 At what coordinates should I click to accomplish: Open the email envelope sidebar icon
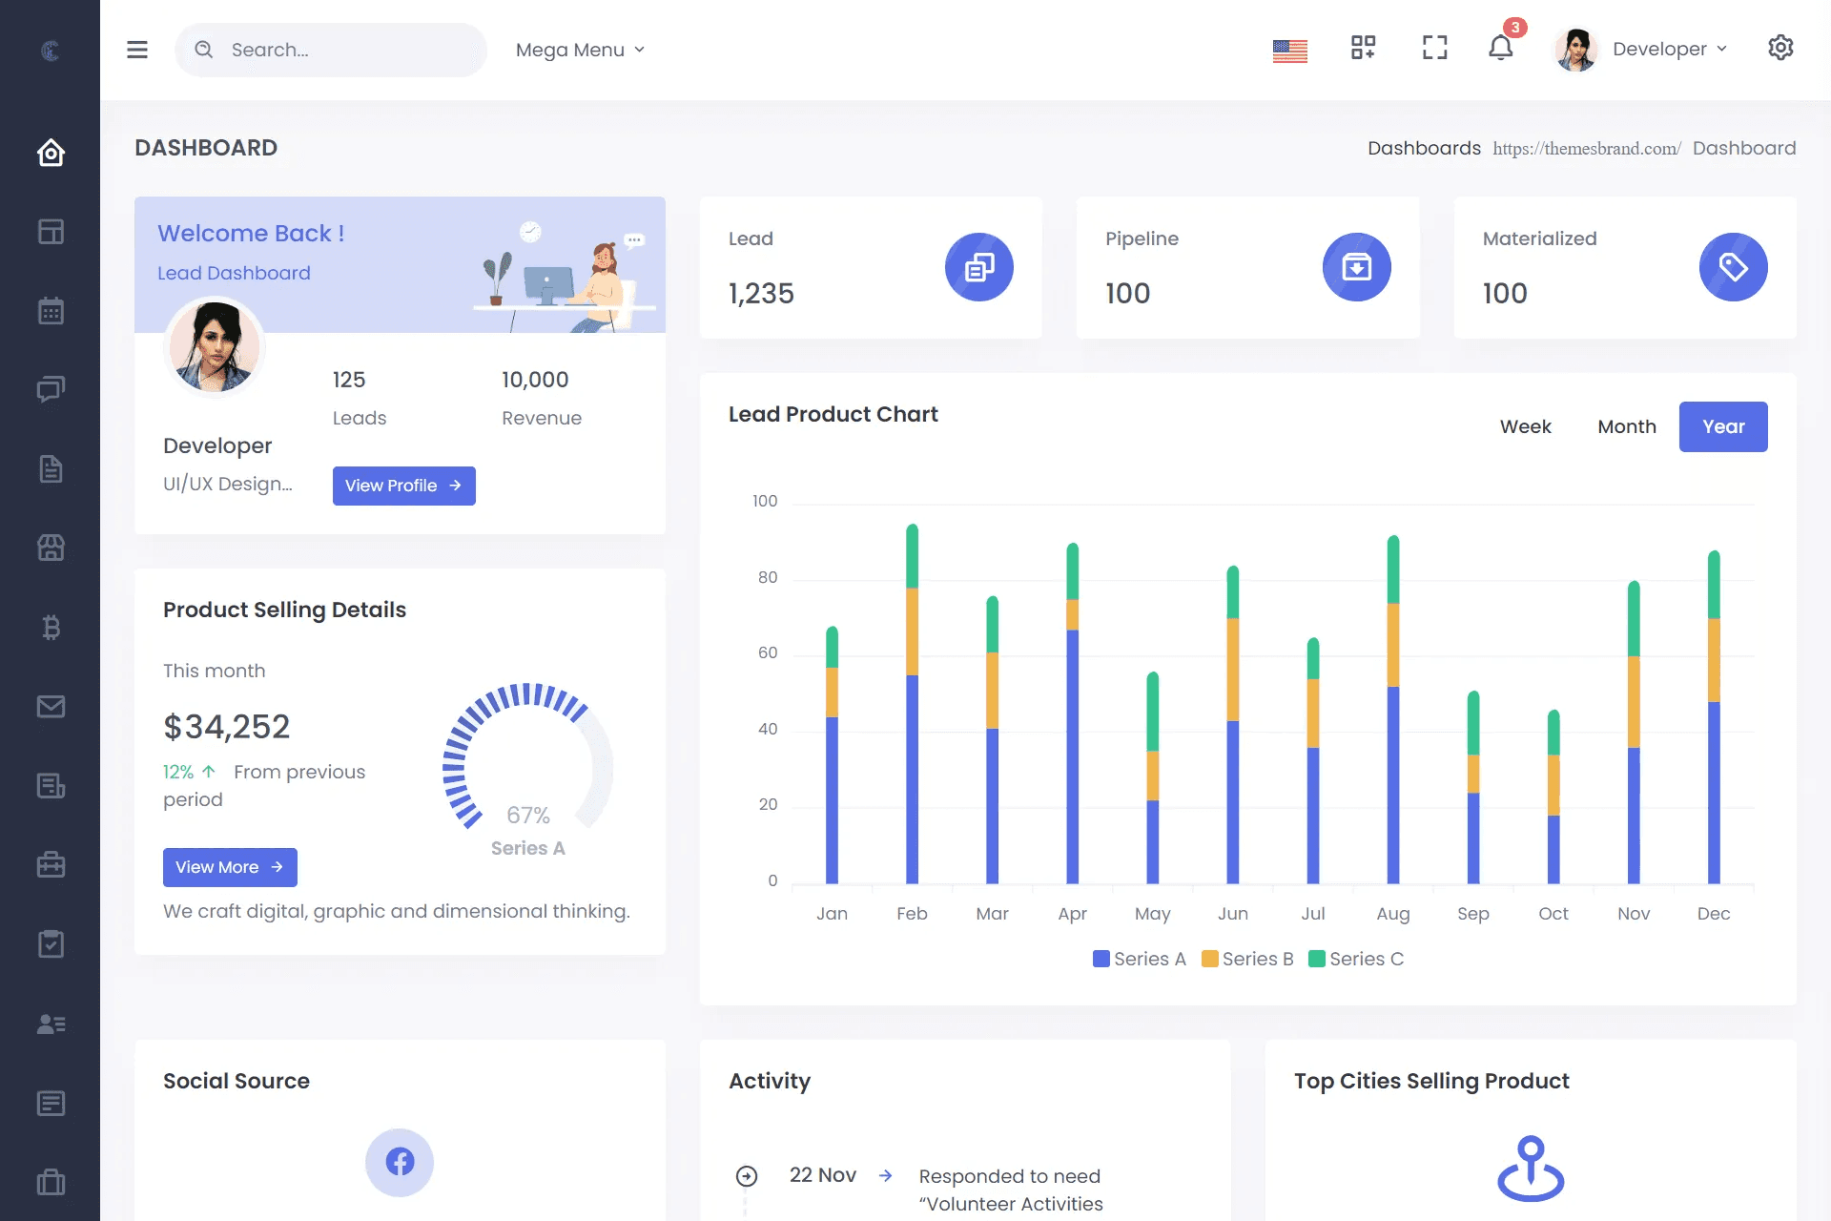pos(51,707)
